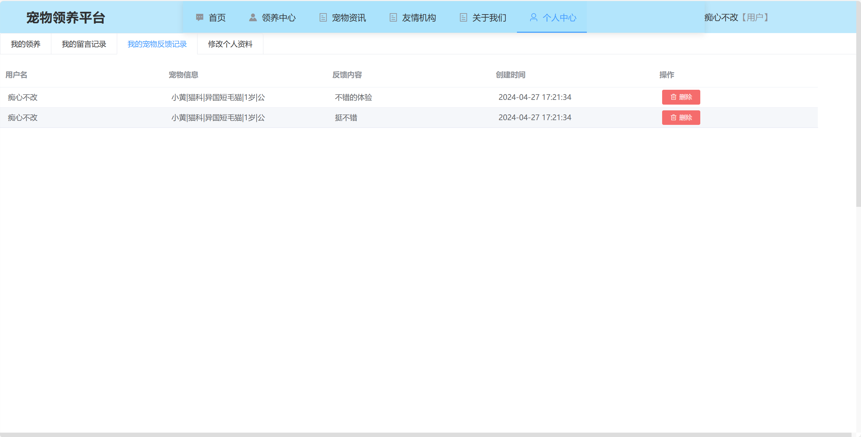Click the 宠物领养平台 site title
The image size is (861, 437).
(66, 18)
